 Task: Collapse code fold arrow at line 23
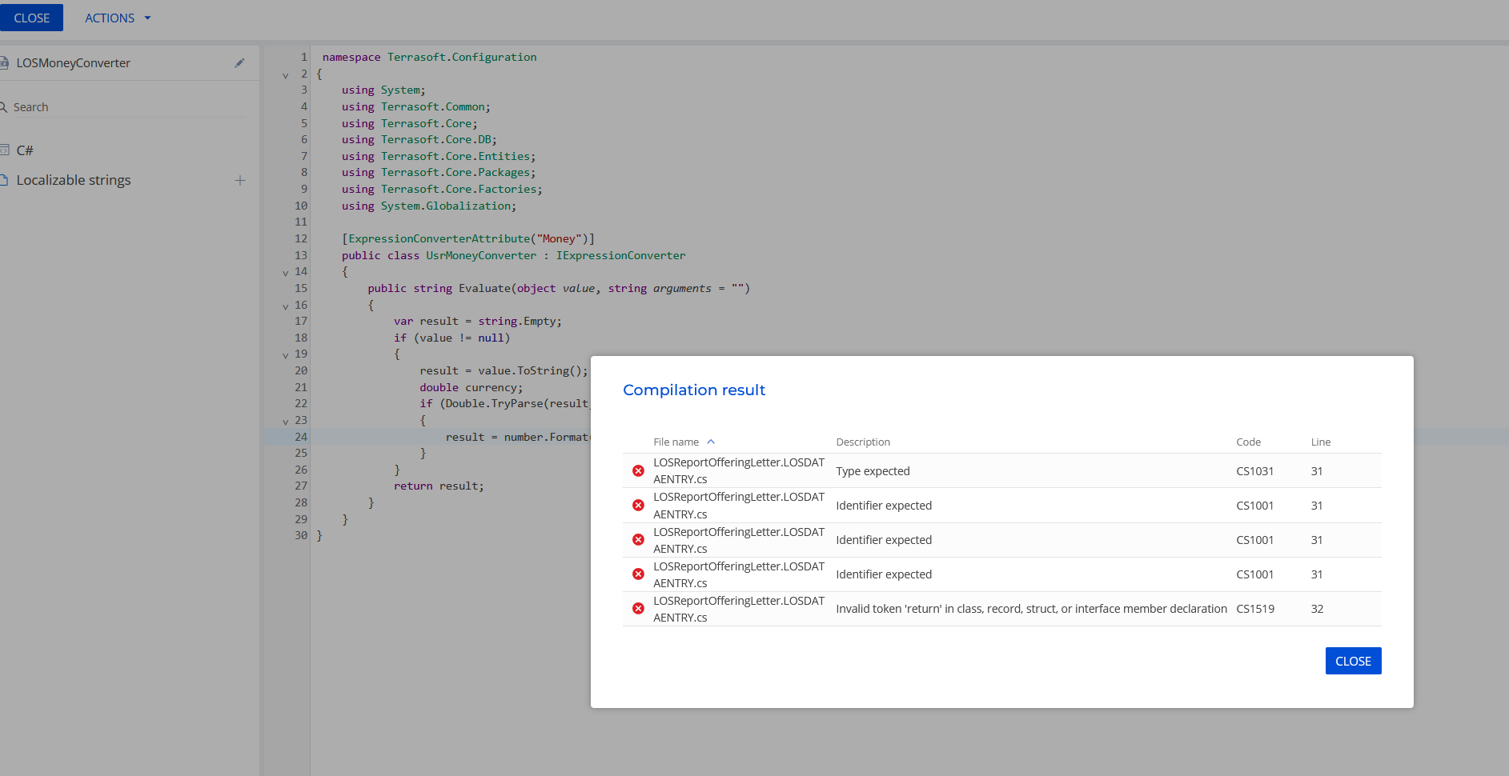(286, 422)
